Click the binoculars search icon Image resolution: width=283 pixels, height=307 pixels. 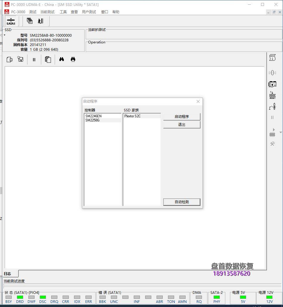[61, 59]
